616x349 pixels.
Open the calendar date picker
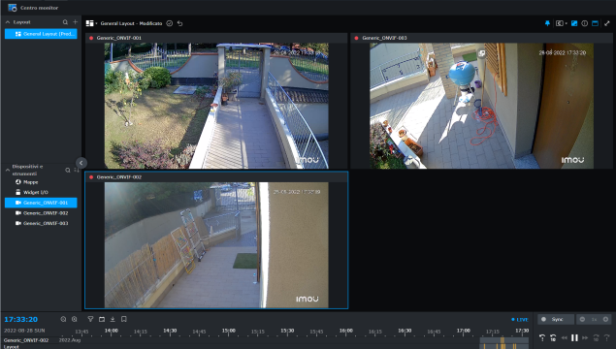coord(102,319)
